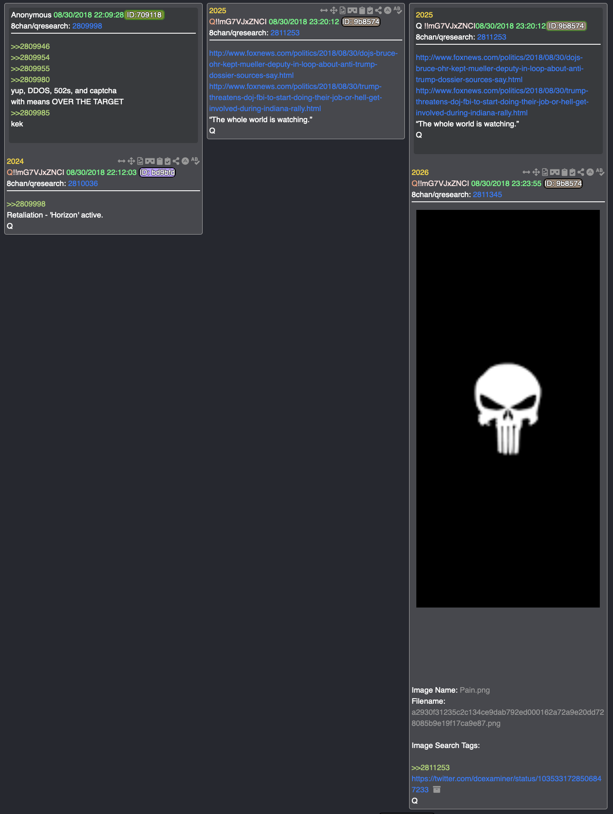Open 2811253 link in middle post 2025

click(285, 33)
